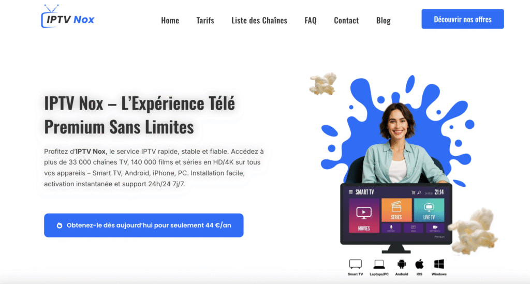Click the Smart TV device icon
This screenshot has height=284, width=530.
pos(355,264)
